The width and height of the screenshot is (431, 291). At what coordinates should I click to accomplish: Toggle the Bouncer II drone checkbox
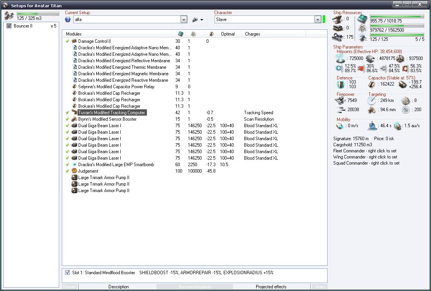click(9, 26)
